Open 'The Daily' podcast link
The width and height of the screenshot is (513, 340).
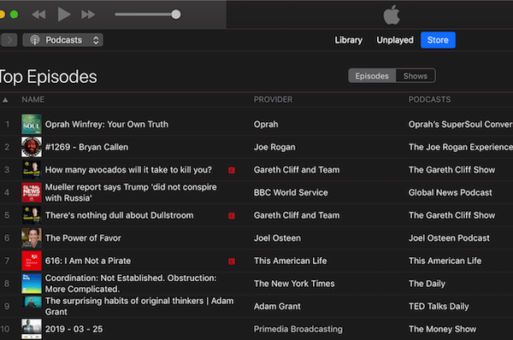[427, 284]
